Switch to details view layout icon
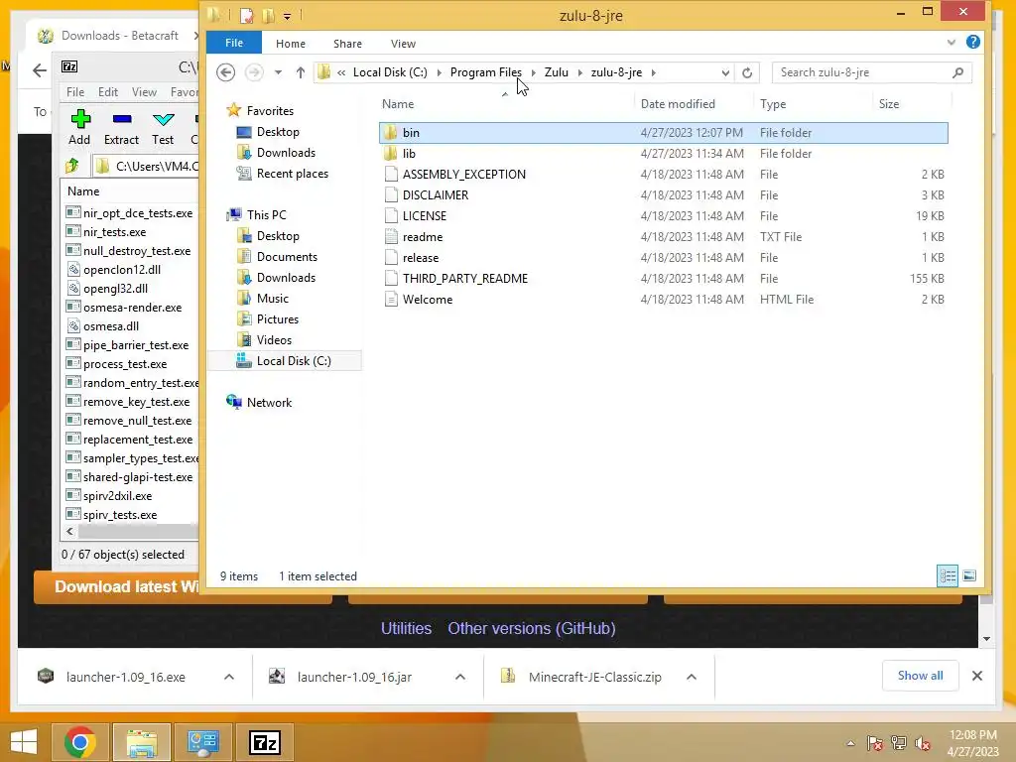Viewport: 1016px width, 762px height. click(x=948, y=575)
